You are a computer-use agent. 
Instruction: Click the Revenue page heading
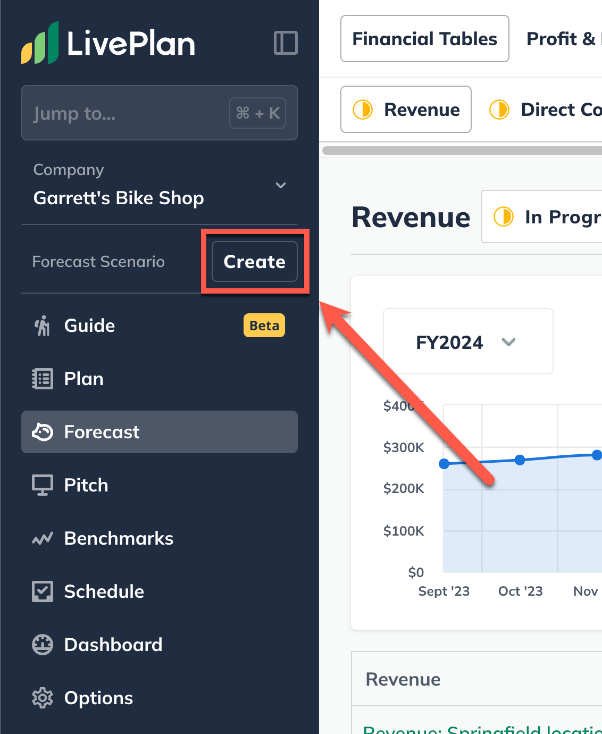click(411, 218)
